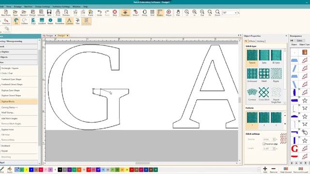Open the View menu
The width and height of the screenshot is (310, 174).
9,6
